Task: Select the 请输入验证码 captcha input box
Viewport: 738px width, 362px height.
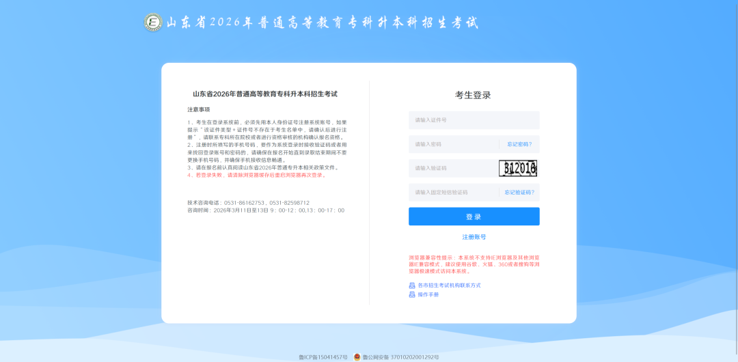Action: [452, 168]
